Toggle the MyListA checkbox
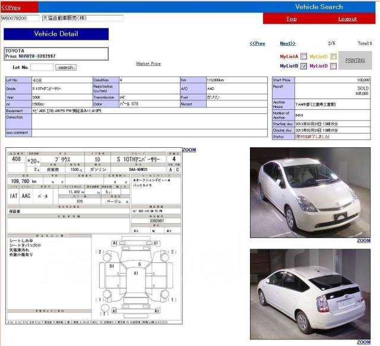 pyautogui.click(x=303, y=56)
